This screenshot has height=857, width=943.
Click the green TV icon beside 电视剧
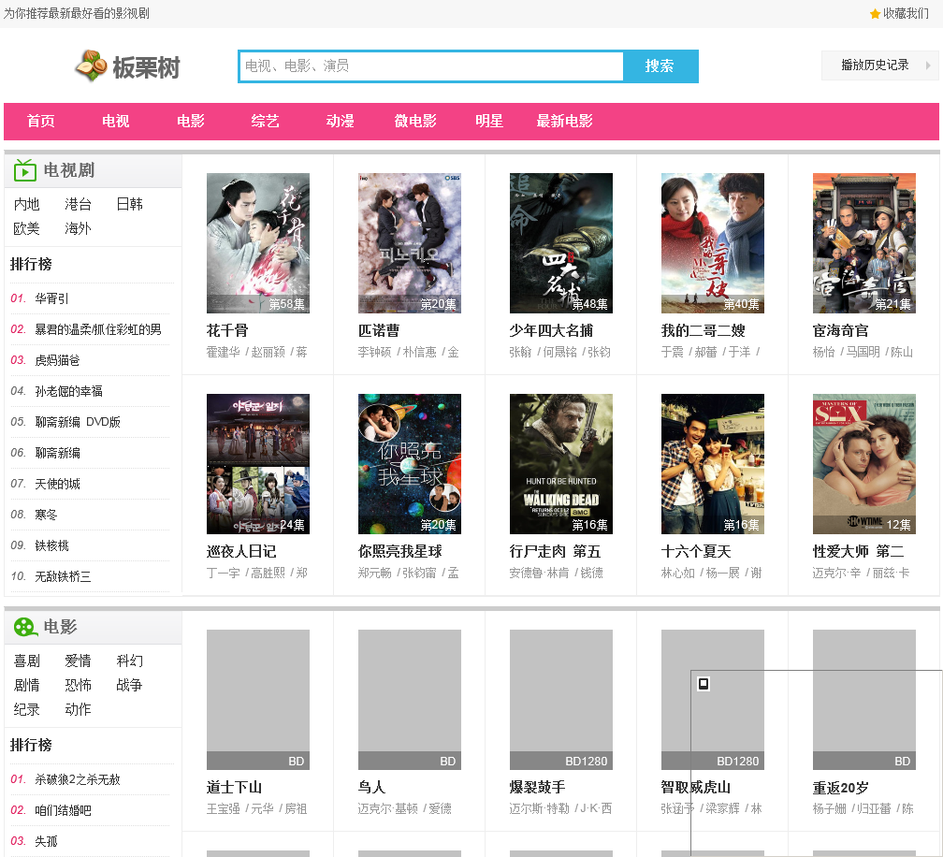coord(25,171)
